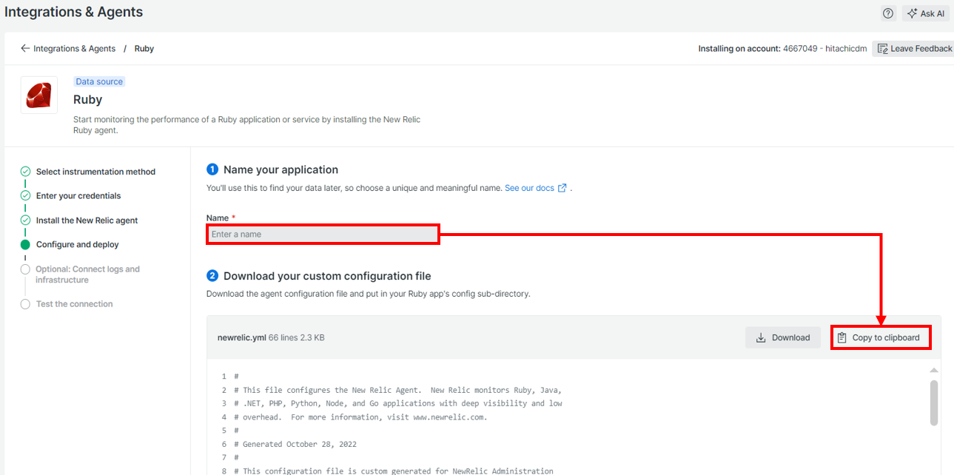The height and width of the screenshot is (475, 954).
Task: Click checkmark icon beside Select instrumentation method
Action: click(x=25, y=172)
